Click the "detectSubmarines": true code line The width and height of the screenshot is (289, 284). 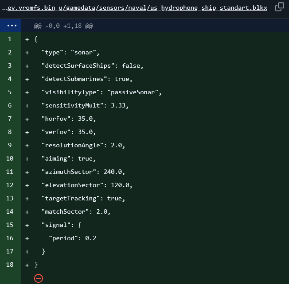[87, 79]
